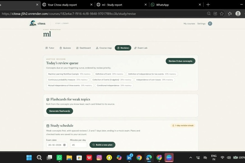Open File Explorer from the taskbar
Image resolution: width=245 pixels, height=163 pixels.
69,158
